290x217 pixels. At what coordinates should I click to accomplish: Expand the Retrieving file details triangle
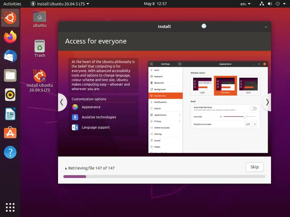(66, 168)
